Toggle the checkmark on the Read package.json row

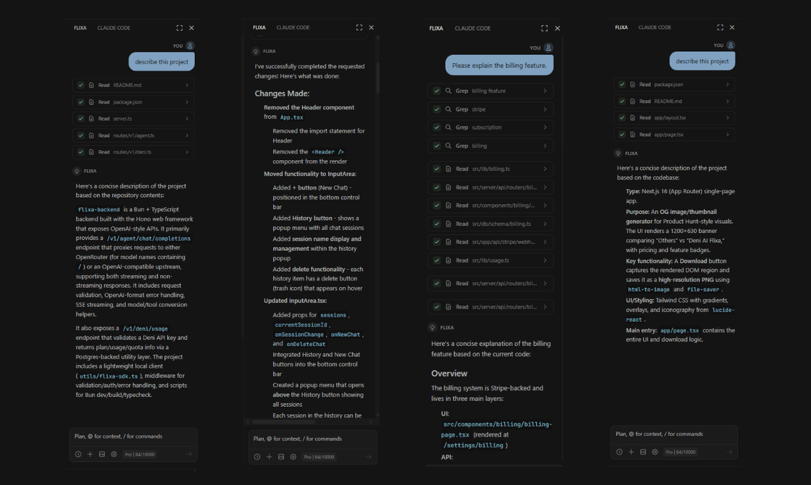81,101
